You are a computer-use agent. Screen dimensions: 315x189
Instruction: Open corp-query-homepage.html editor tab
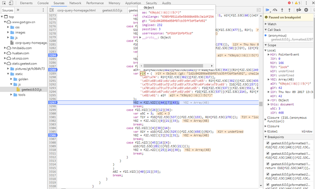(x=76, y=10)
